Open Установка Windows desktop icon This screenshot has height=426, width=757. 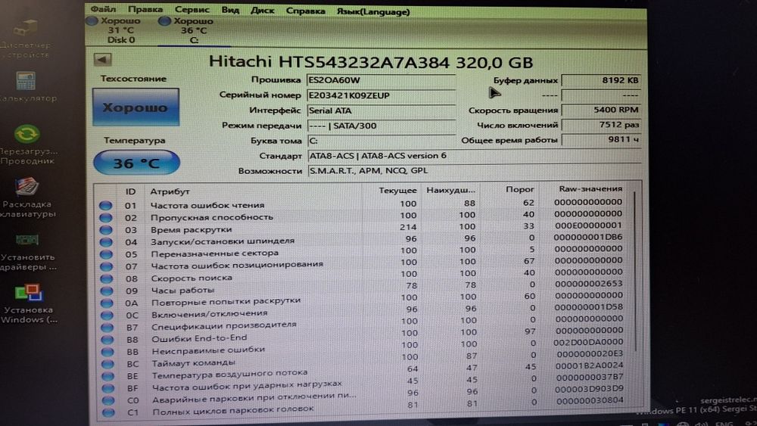[29, 304]
